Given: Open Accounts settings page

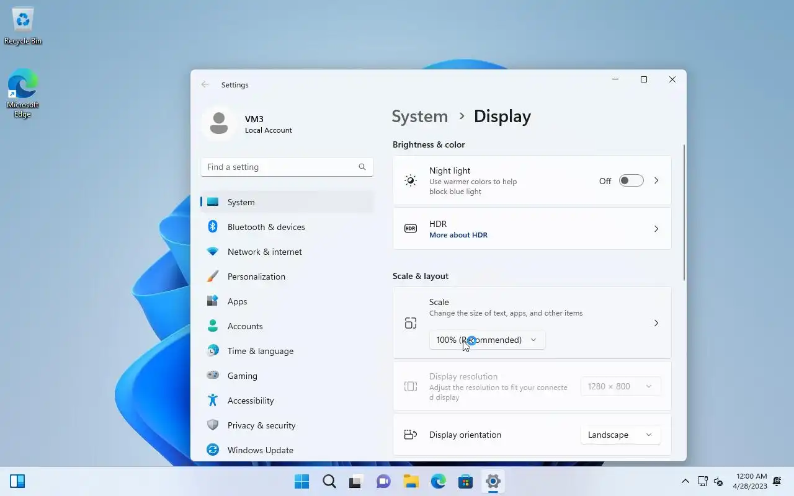Looking at the screenshot, I should (x=287, y=326).
